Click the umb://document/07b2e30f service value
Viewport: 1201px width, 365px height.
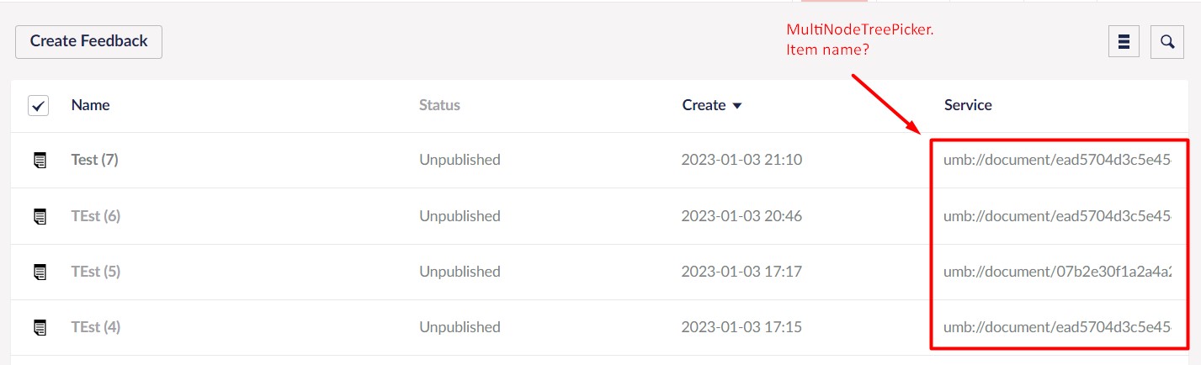[1057, 272]
